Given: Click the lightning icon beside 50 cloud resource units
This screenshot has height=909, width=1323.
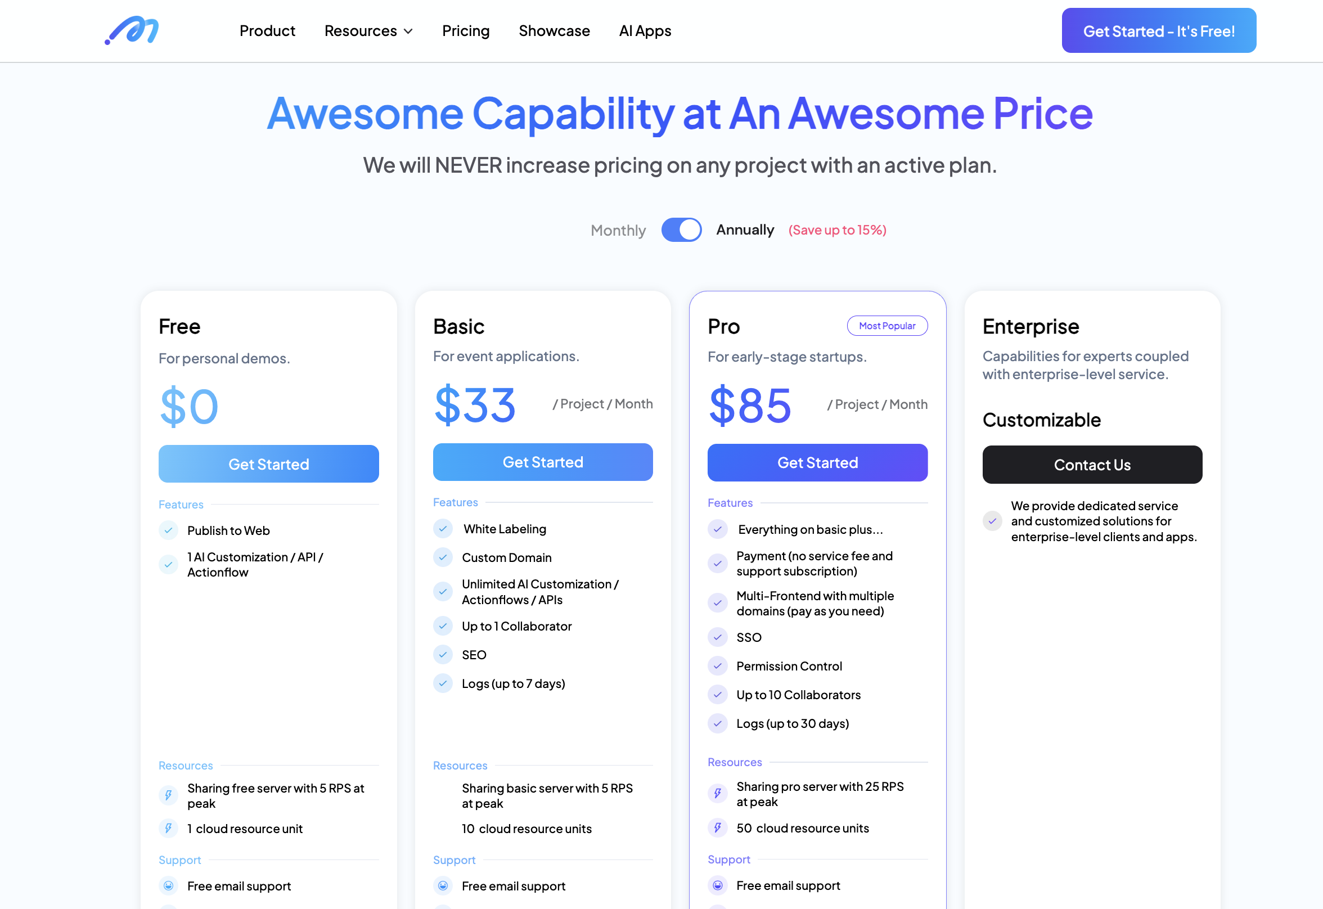Looking at the screenshot, I should (x=717, y=827).
